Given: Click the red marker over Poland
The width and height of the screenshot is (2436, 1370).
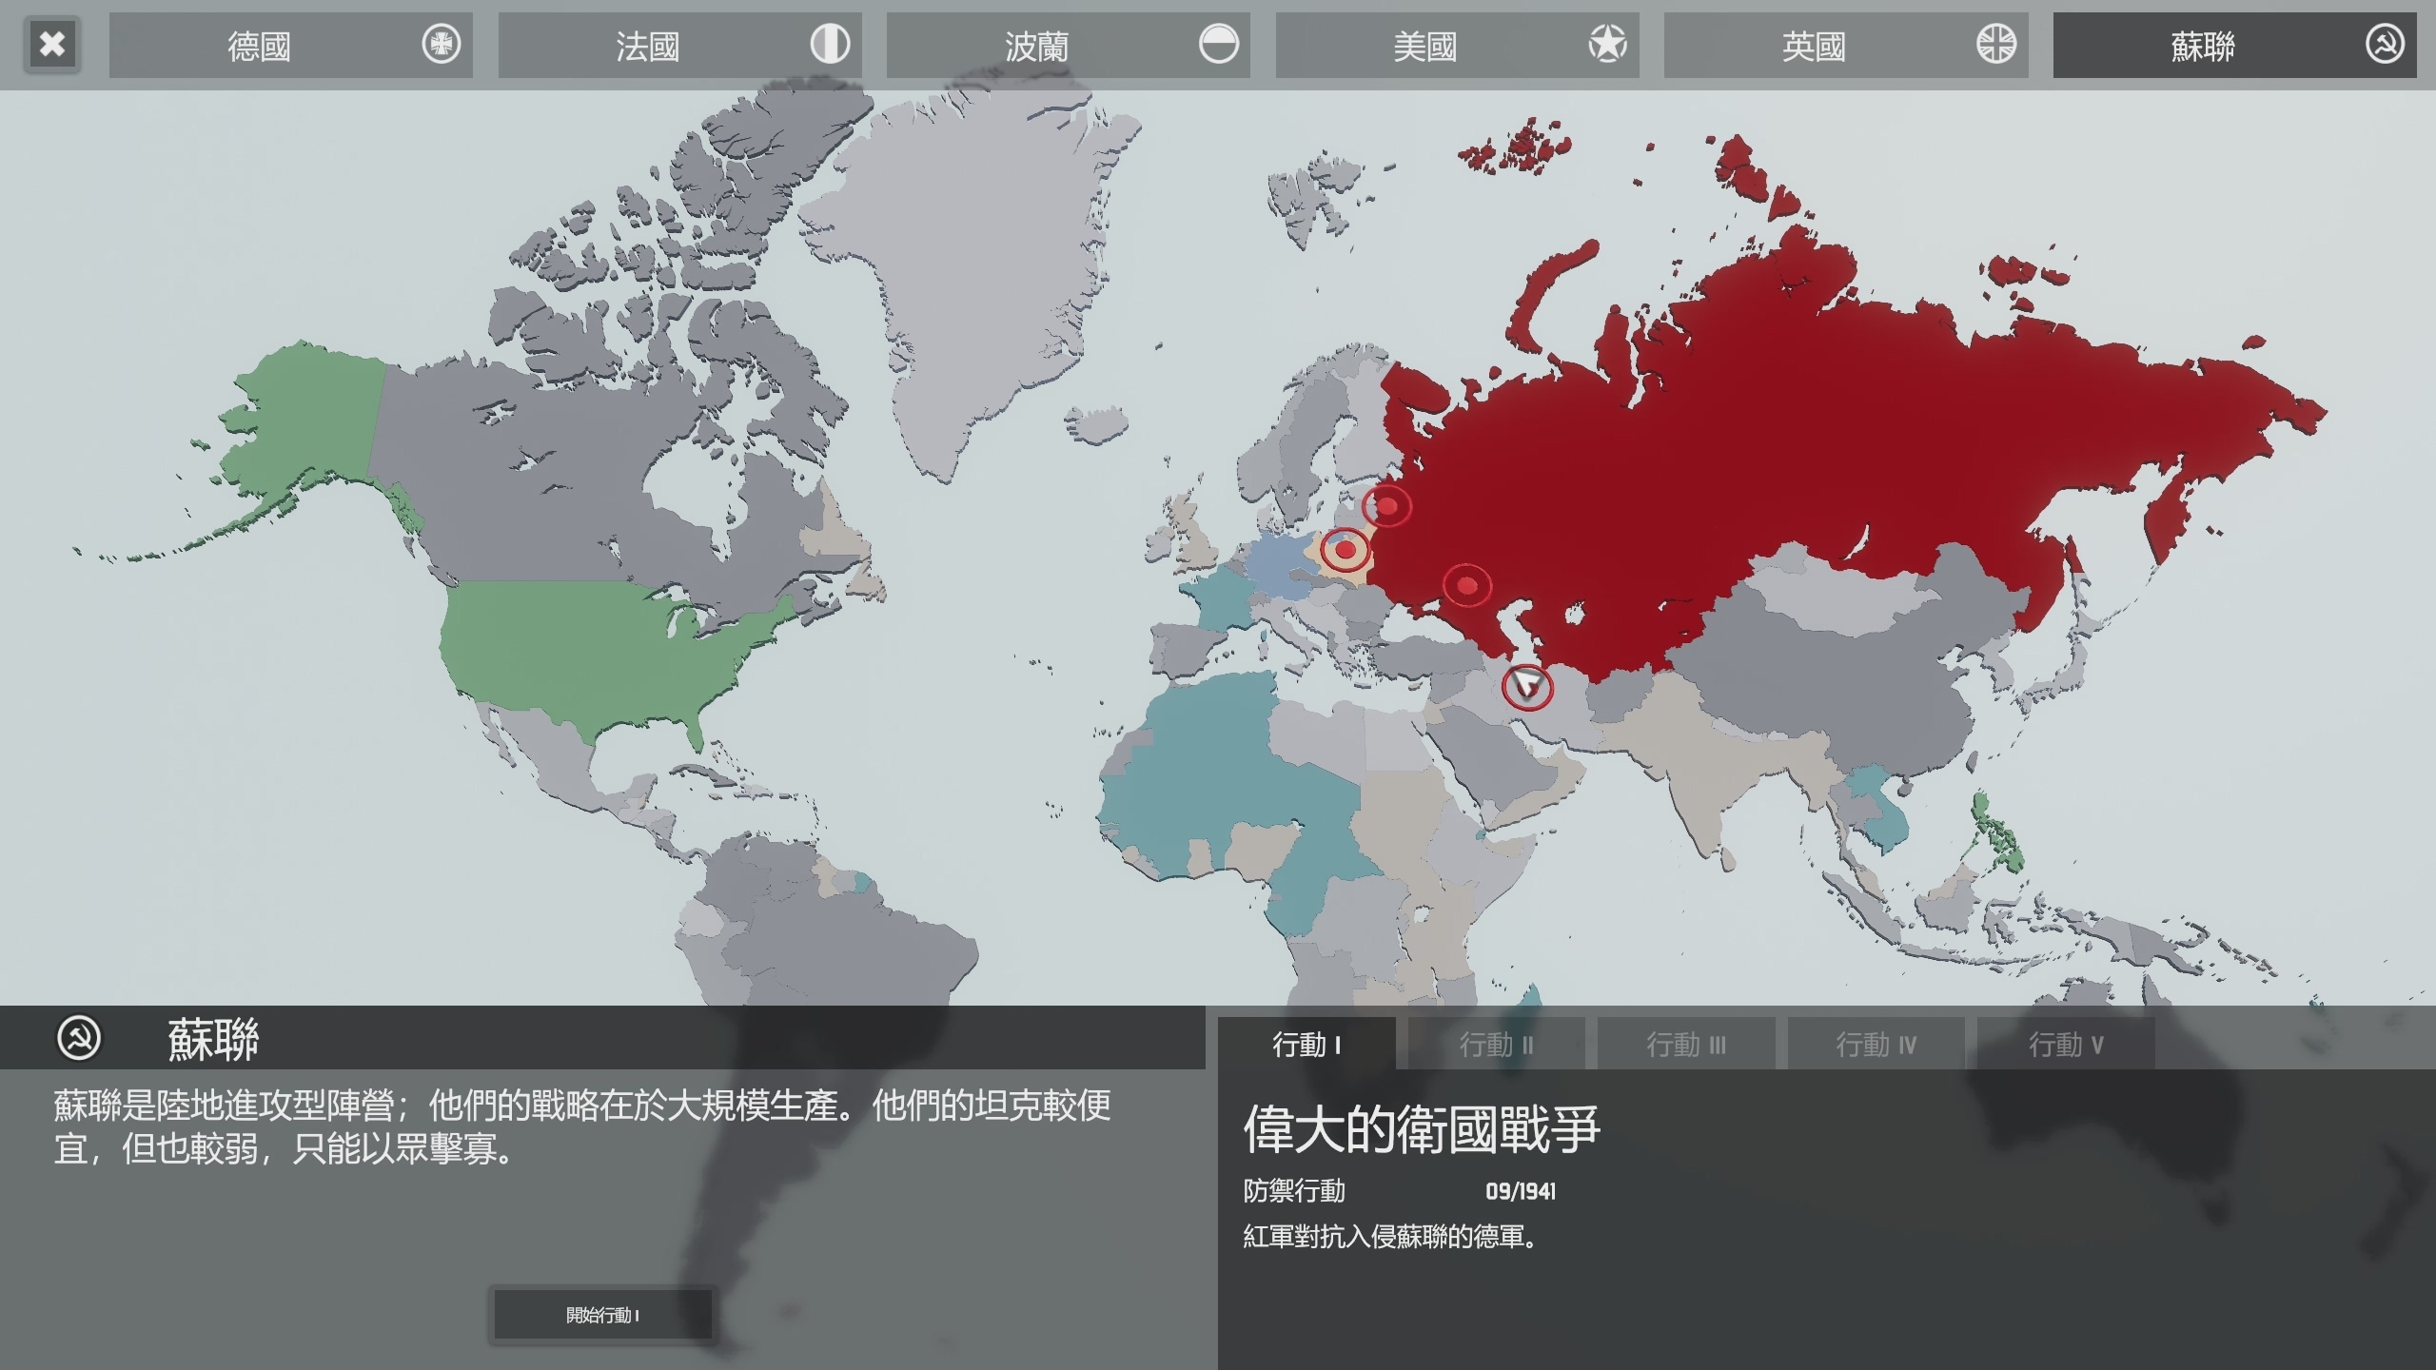Looking at the screenshot, I should pos(1345,550).
